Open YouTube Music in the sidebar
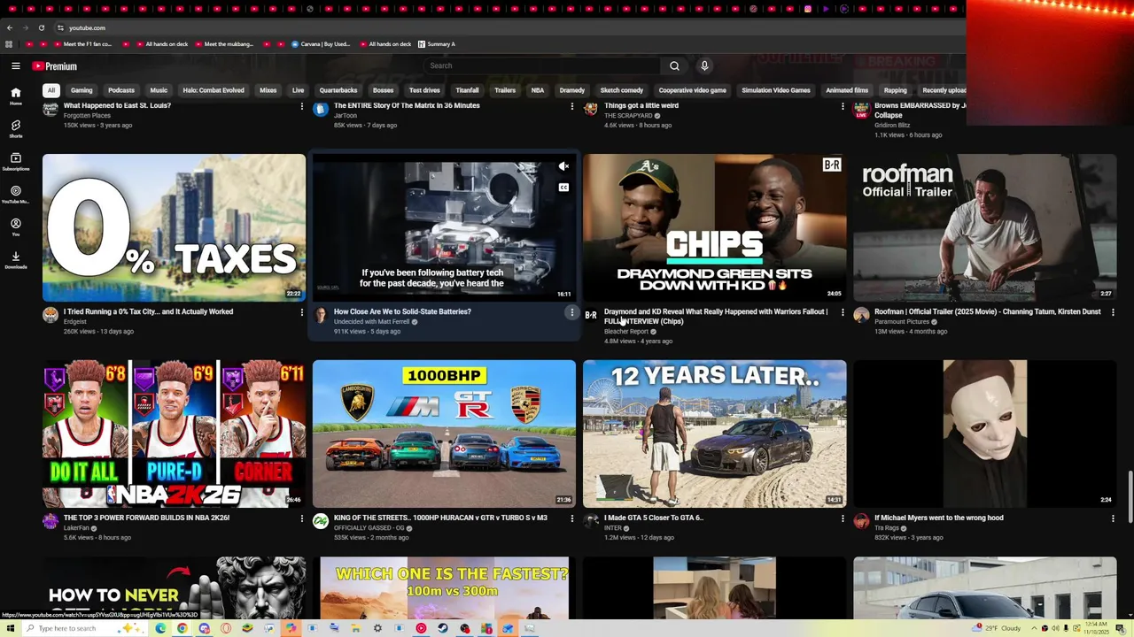The height and width of the screenshot is (637, 1134). point(16,195)
